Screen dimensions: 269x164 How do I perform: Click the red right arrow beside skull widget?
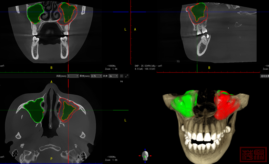coord(151,156)
